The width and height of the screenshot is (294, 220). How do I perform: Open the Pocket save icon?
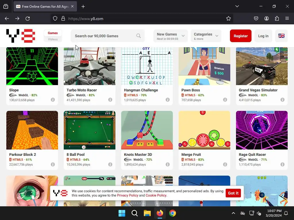tap(256, 19)
